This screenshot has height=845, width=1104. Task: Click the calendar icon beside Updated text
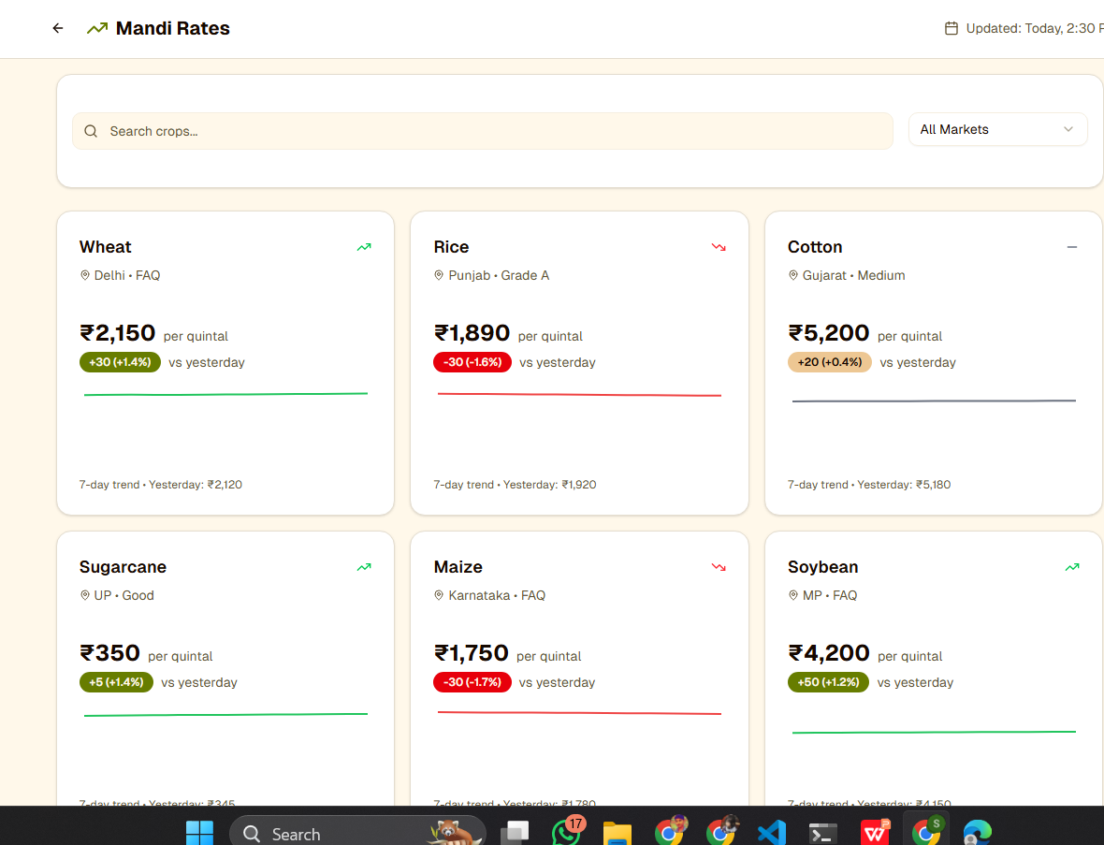(951, 28)
